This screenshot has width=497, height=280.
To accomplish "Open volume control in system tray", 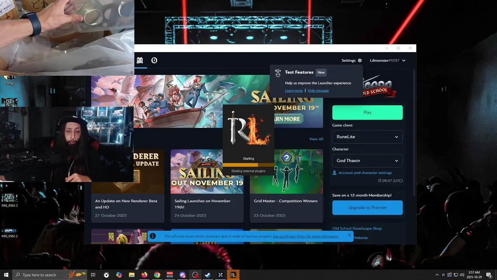I will [463, 275].
